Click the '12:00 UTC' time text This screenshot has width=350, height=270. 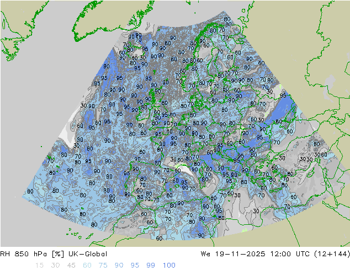[289, 254]
